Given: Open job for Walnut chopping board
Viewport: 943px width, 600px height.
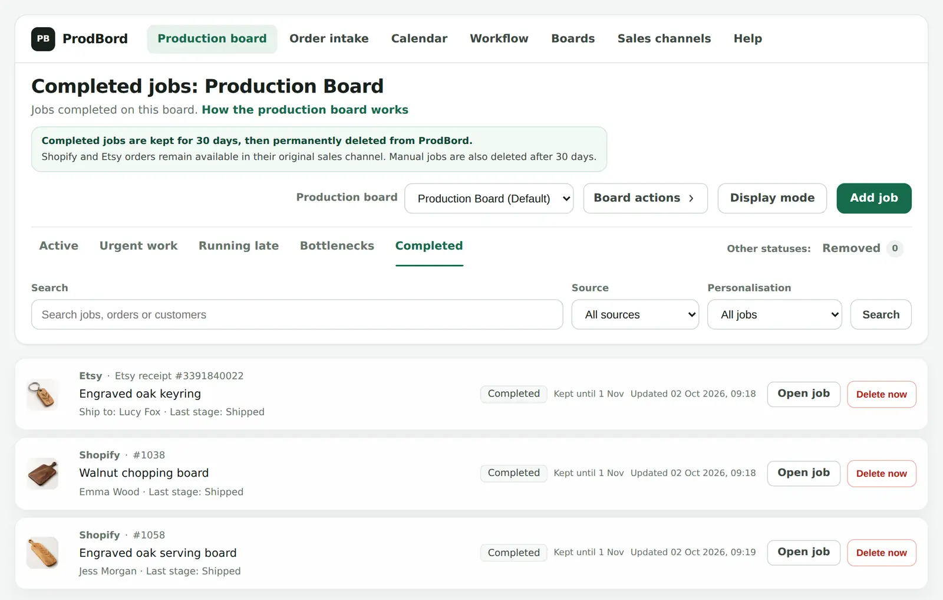Looking at the screenshot, I should [803, 473].
